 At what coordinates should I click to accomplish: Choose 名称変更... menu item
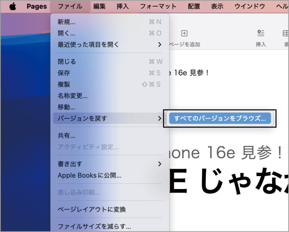coord(110,96)
